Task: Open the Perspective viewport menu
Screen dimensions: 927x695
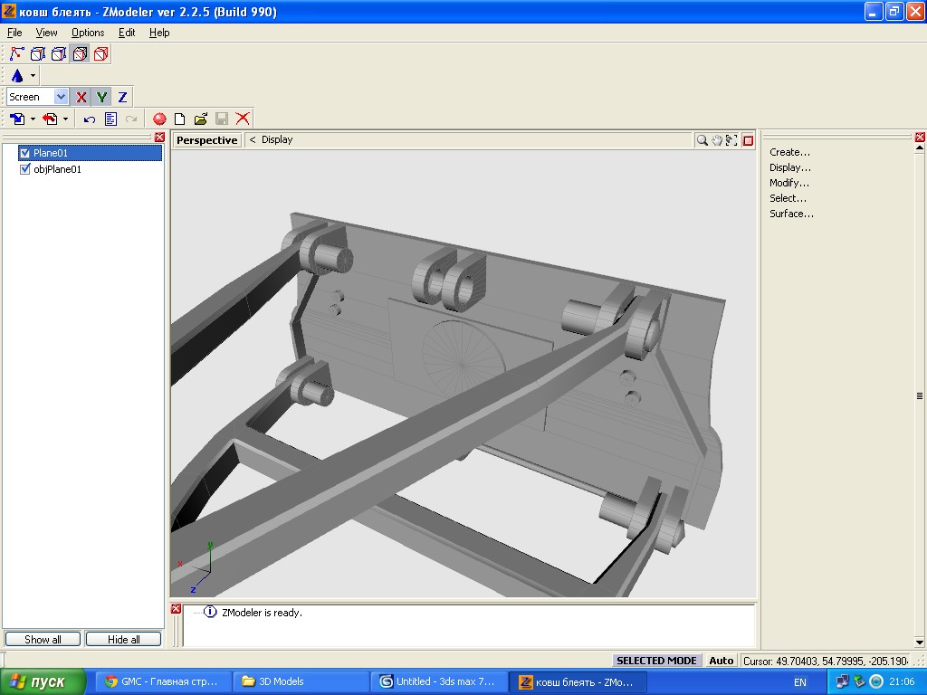Action: (x=206, y=140)
